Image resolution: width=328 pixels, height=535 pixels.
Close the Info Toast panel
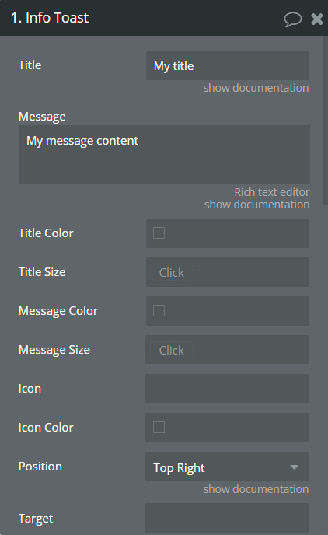(x=317, y=19)
